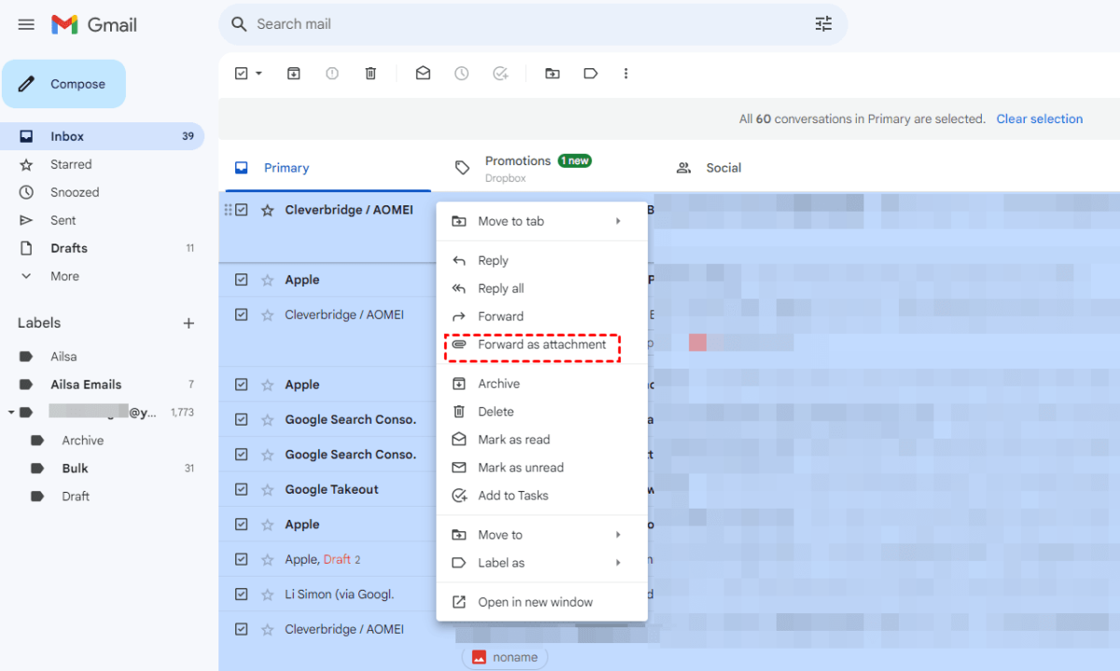
Task: Star the Li Simon email
Action: tap(267, 594)
